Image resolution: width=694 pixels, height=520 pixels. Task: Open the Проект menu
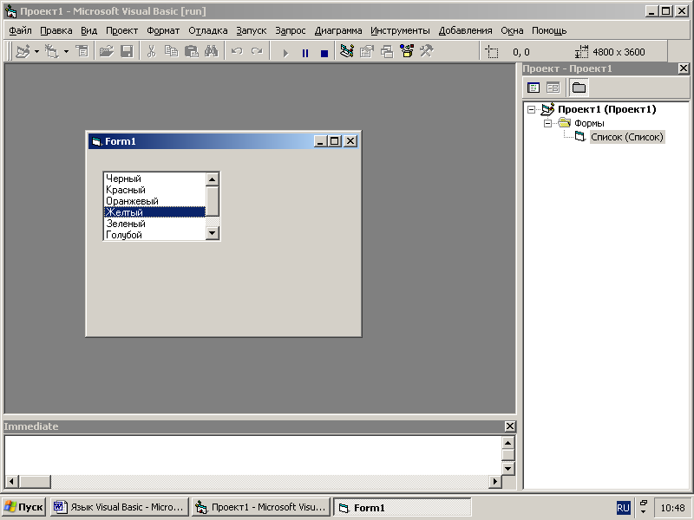pyautogui.click(x=121, y=30)
